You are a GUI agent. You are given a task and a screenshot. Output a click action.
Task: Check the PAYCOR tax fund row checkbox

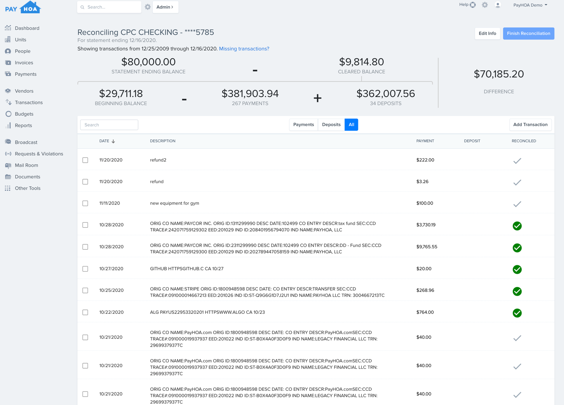85,225
